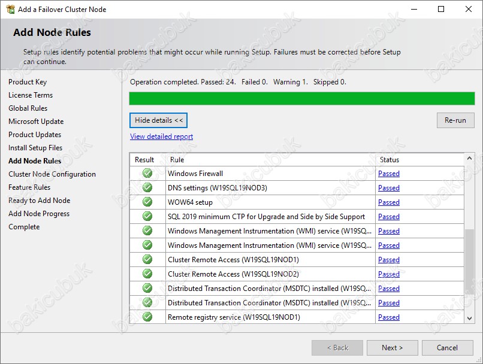
Task: Re-run the rule checks
Action: coord(455,120)
